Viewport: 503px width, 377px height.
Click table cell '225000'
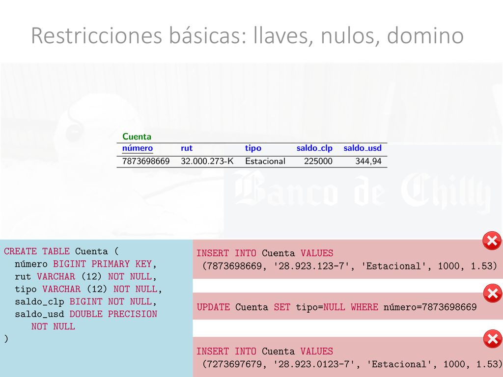(318, 161)
